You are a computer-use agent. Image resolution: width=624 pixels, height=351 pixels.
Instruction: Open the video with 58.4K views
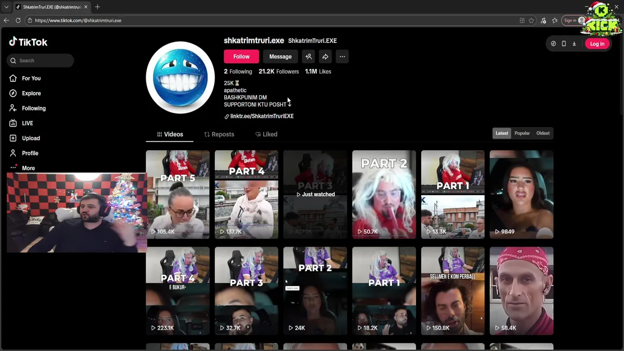521,291
